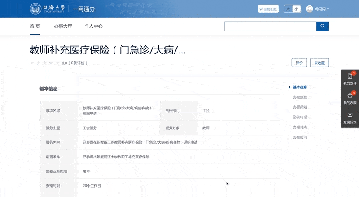Expand the 肖闪闪 user dropdown arrow

(x=328, y=9)
